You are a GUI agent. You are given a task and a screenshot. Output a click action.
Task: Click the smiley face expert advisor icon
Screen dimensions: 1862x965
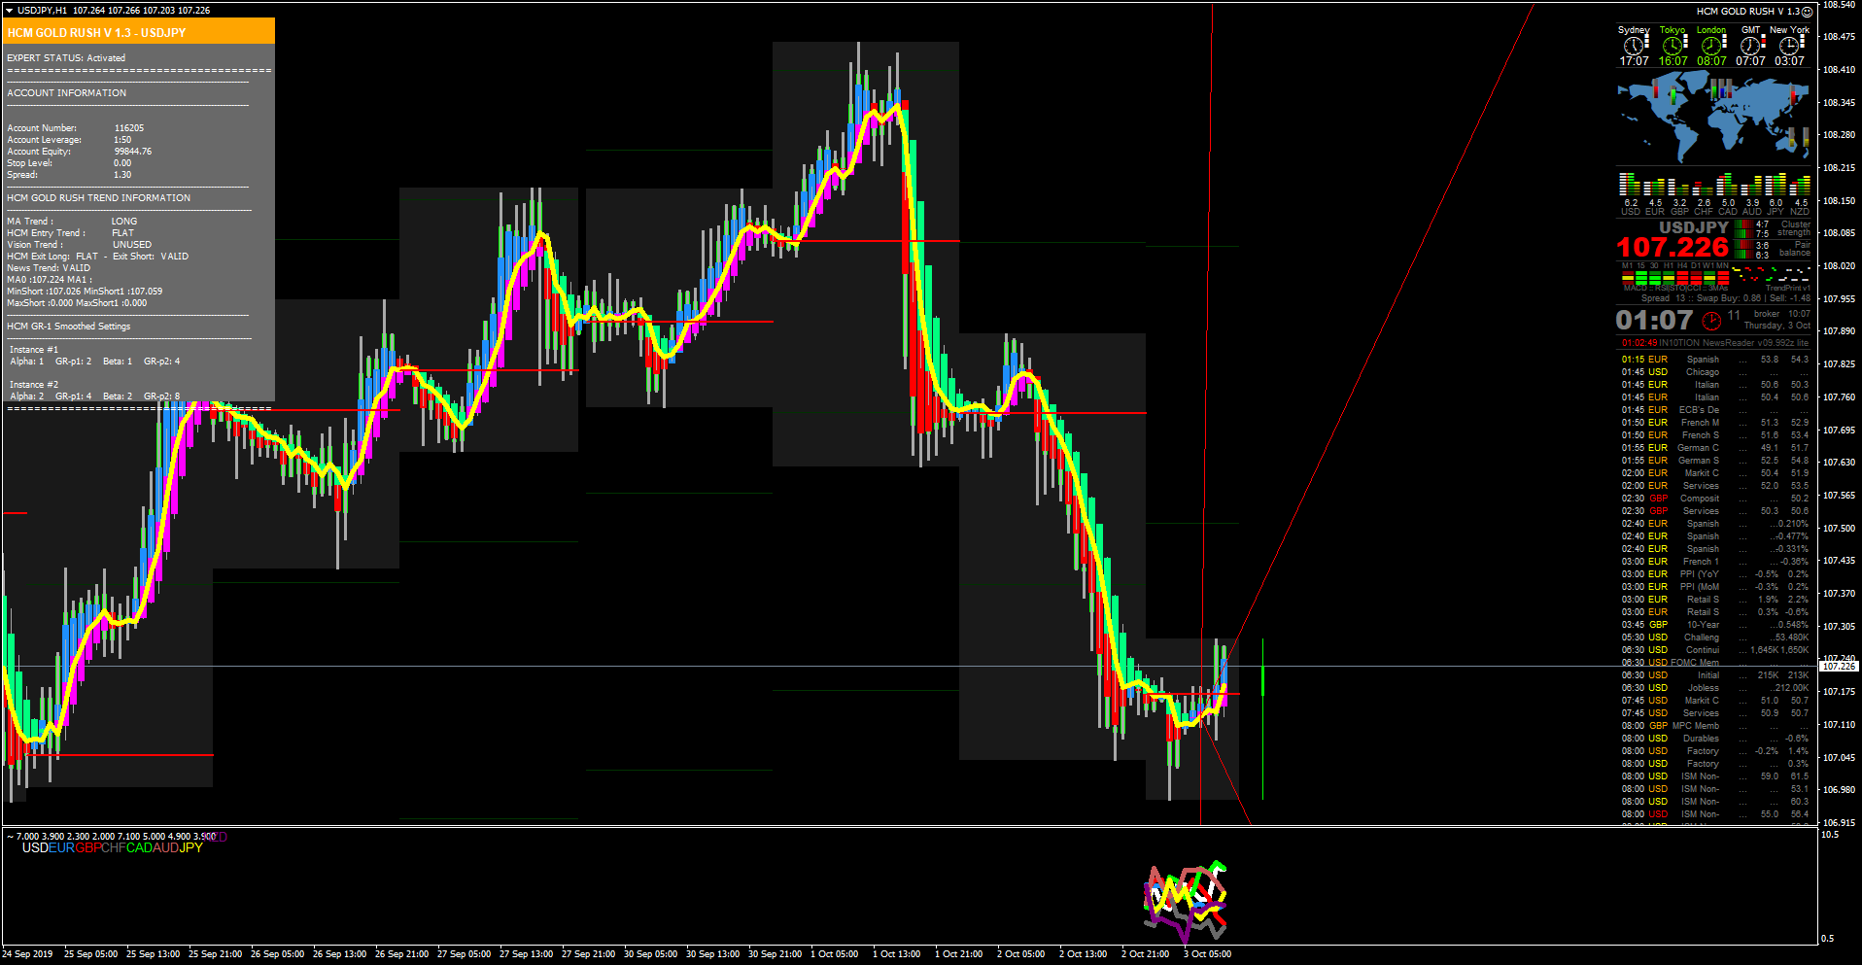click(x=1808, y=12)
